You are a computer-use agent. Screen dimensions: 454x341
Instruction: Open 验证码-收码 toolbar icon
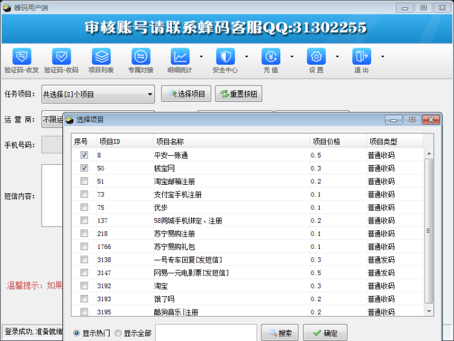(x=61, y=56)
